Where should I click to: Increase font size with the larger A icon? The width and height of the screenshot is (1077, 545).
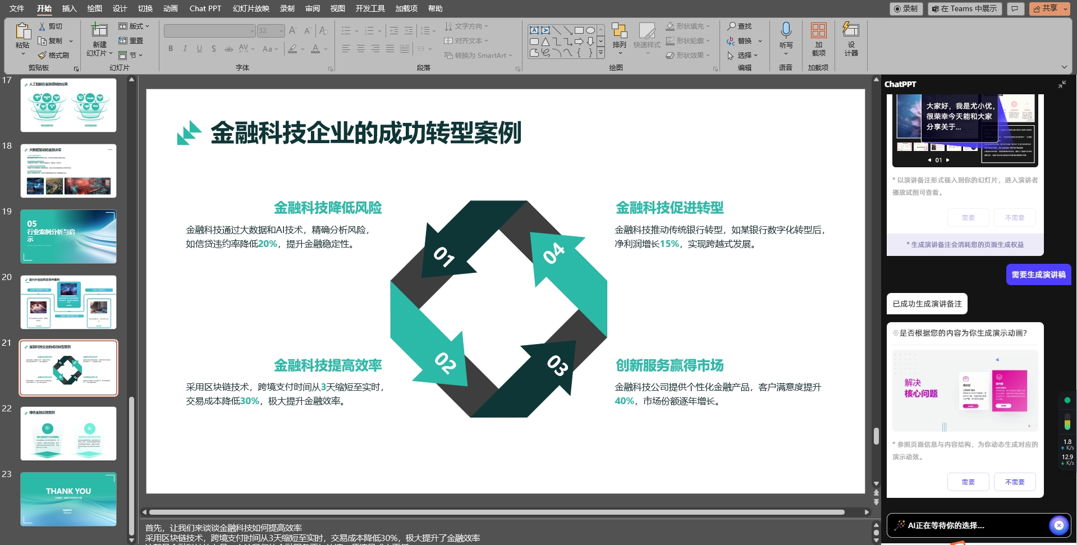point(292,30)
